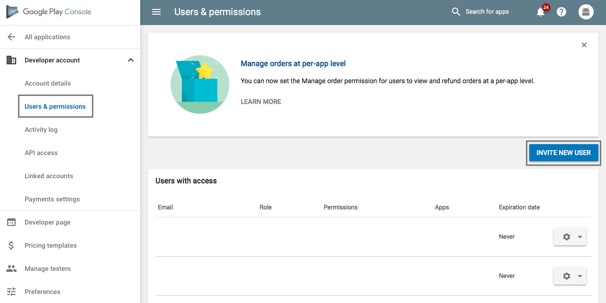Image resolution: width=606 pixels, height=303 pixels.
Task: Click the Users & permissions page title
Action: [217, 12]
